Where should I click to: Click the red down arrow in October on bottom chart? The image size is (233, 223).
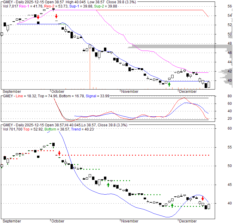pos(59,153)
